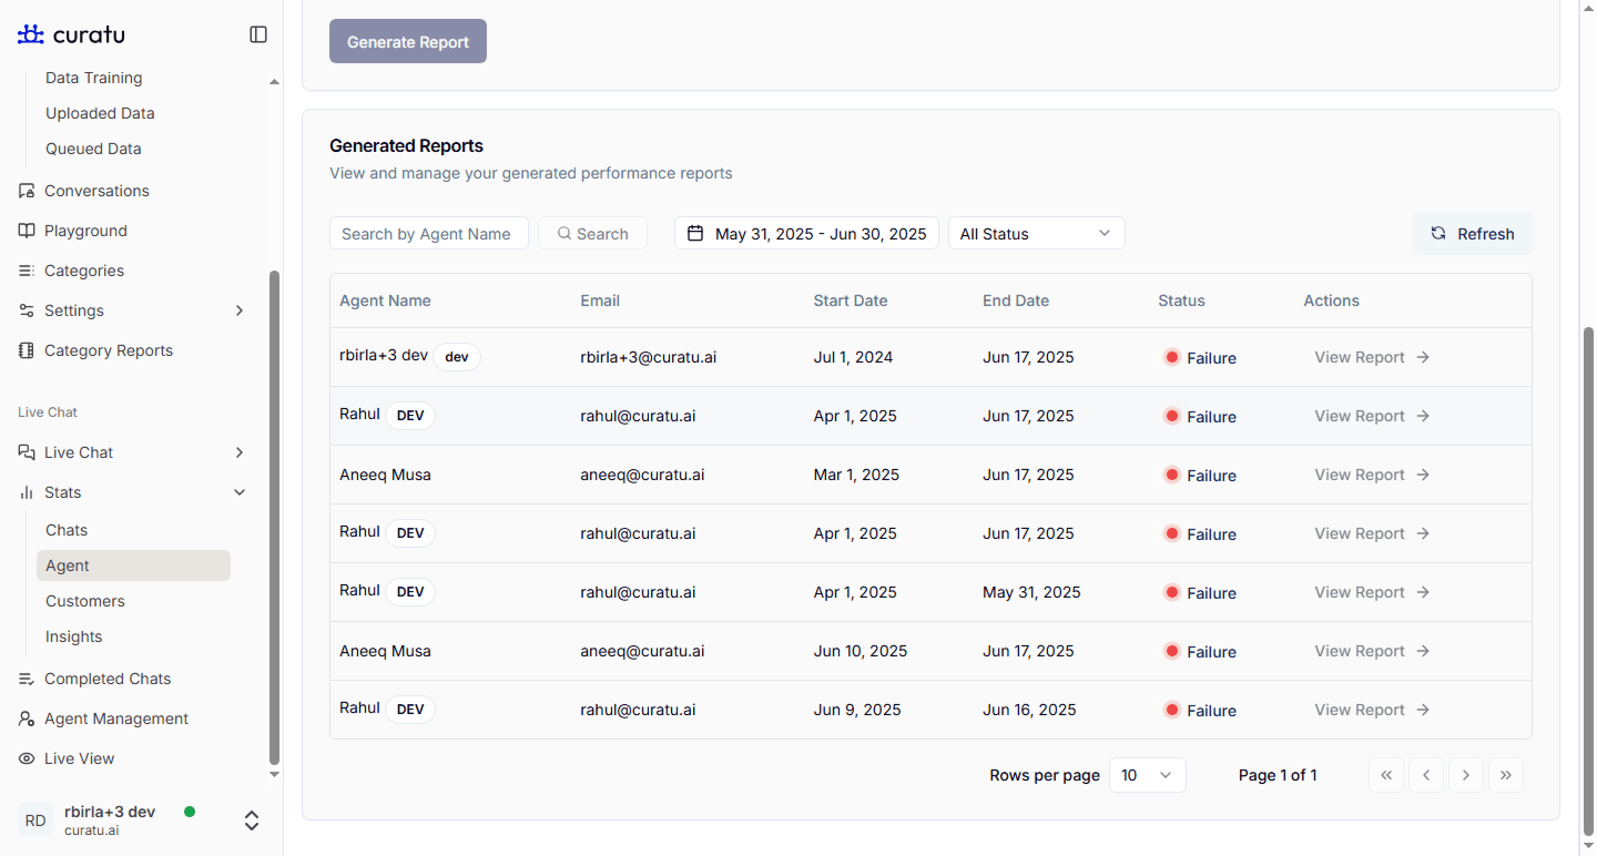
Task: Go to Categories in sidebar
Action: point(84,271)
